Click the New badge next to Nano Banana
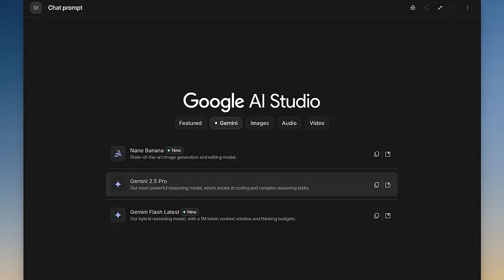Screen dimensions: 504x280 coord(175,151)
